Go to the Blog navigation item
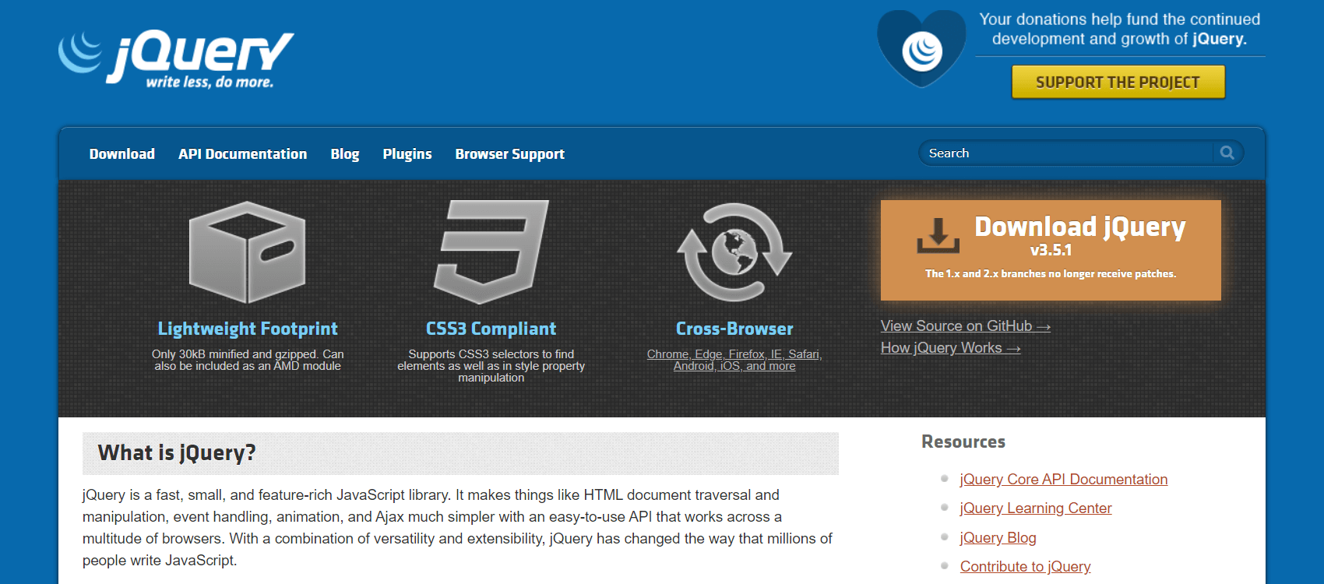The width and height of the screenshot is (1324, 584). point(344,154)
